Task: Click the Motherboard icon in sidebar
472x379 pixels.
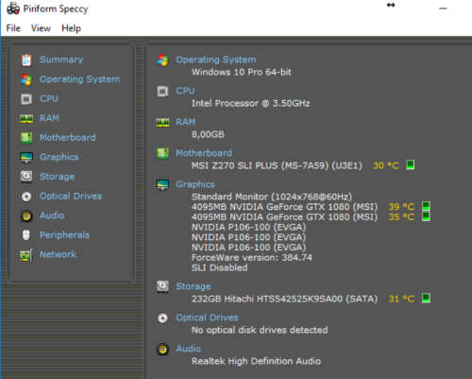Action: [26, 138]
